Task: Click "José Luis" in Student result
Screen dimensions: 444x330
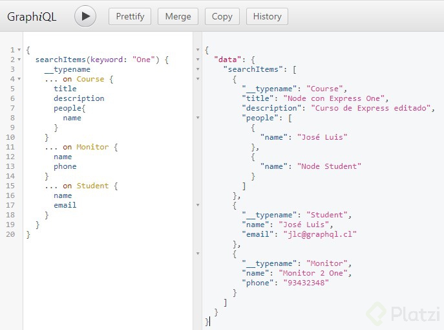Action: click(x=304, y=225)
